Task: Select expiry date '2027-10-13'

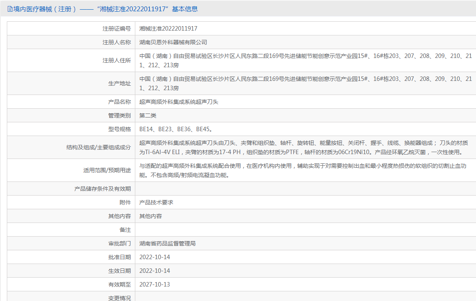Action: click(x=155, y=285)
